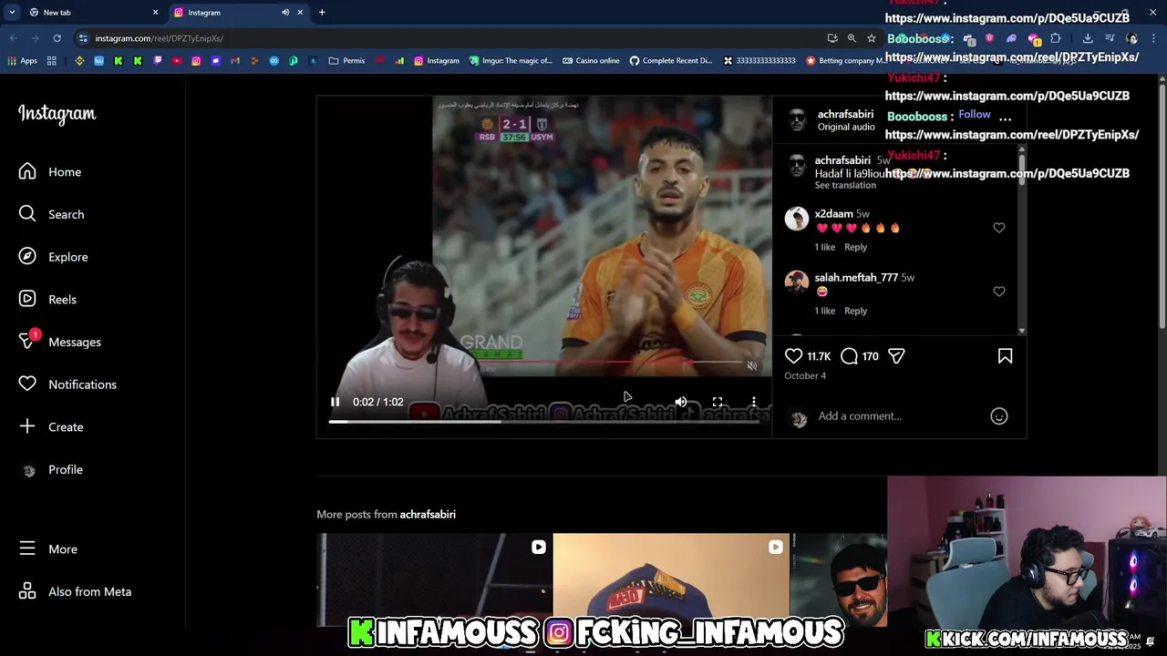Reload the page
The height and width of the screenshot is (656, 1167).
click(x=57, y=38)
